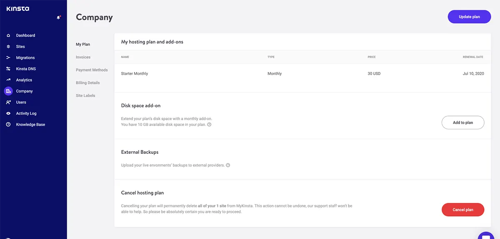Click the NAME column header

(x=125, y=57)
